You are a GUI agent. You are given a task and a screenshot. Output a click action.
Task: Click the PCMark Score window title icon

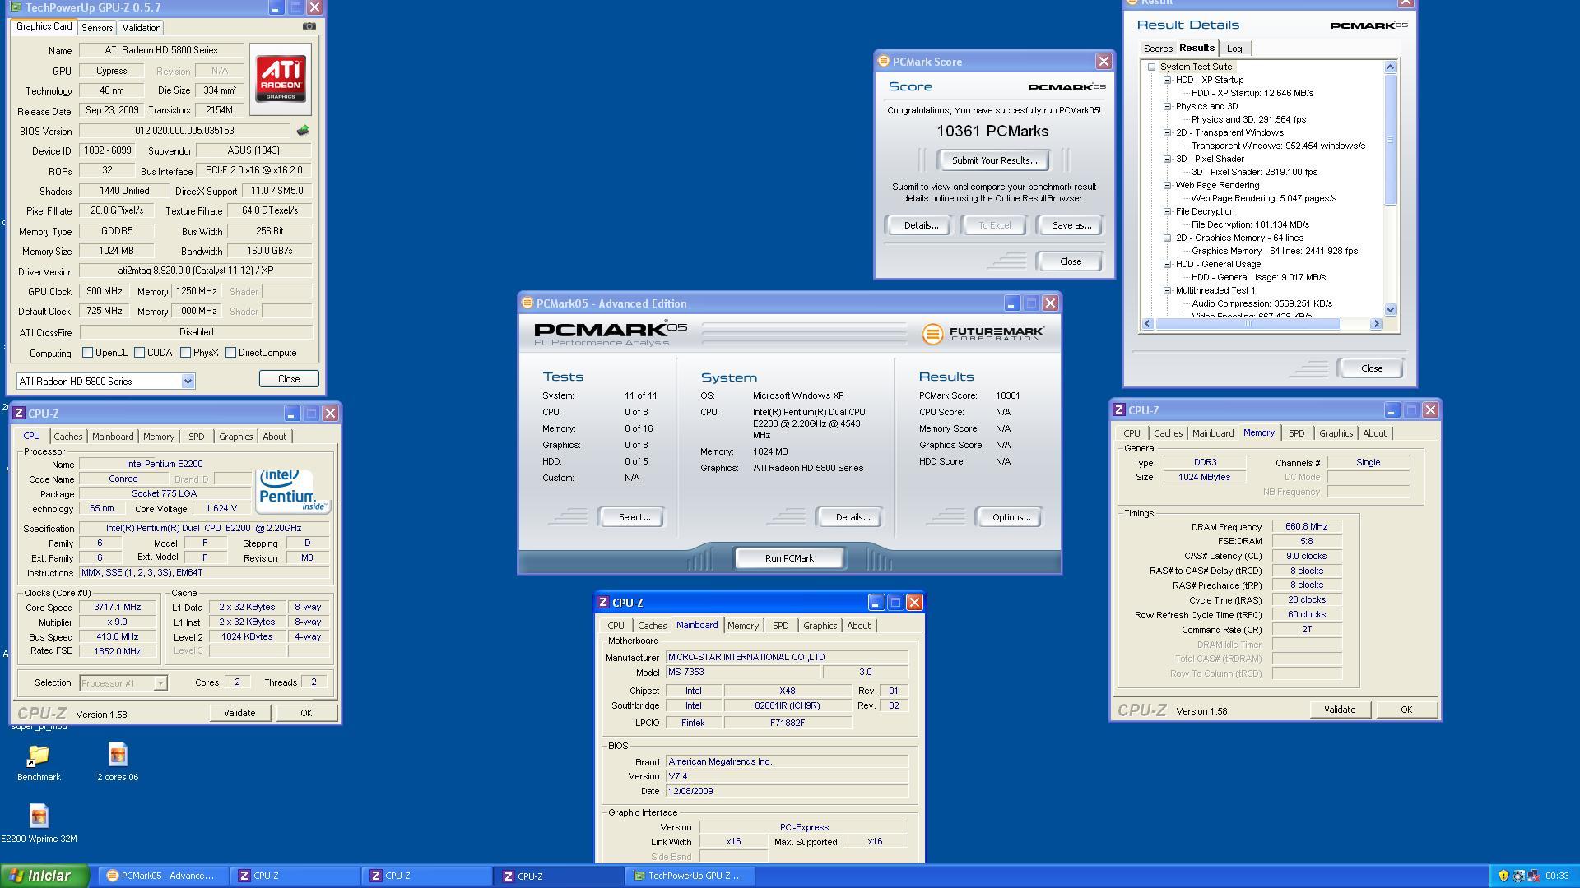[884, 61]
